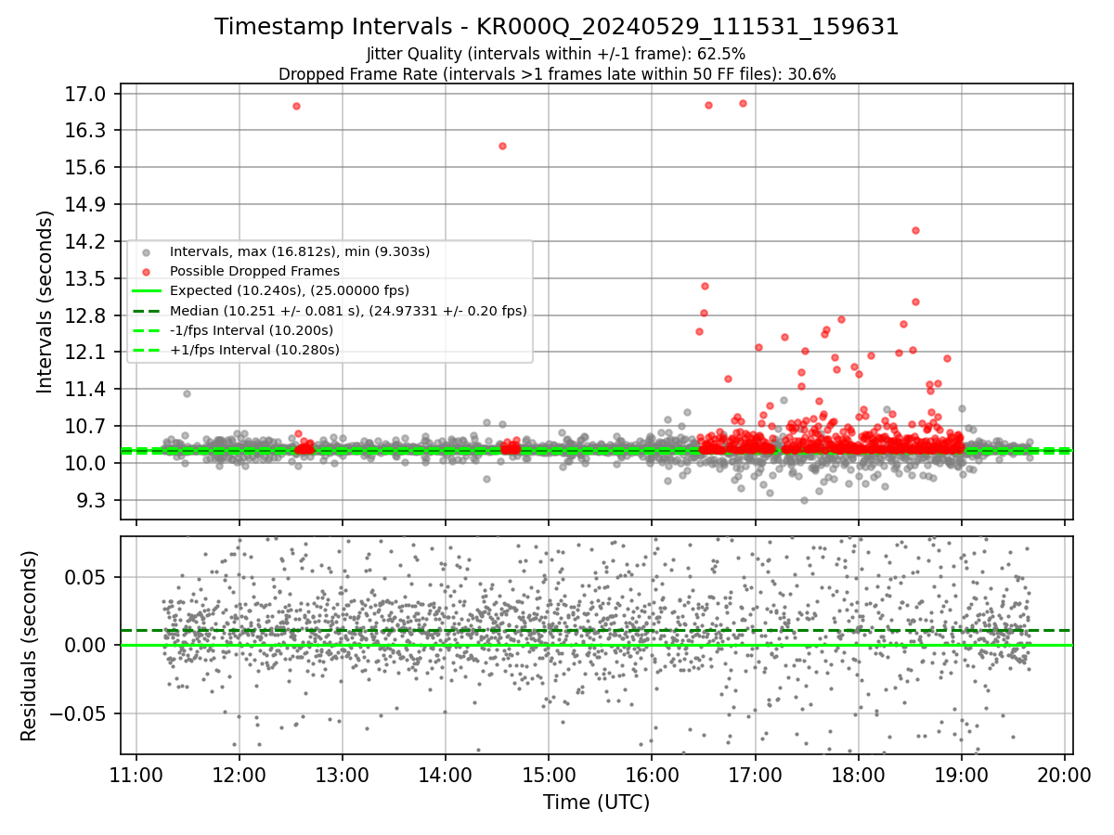Image resolution: width=1114 pixels, height=835 pixels.
Task: Click the 9.3 y-axis tick label
Action: 93,500
